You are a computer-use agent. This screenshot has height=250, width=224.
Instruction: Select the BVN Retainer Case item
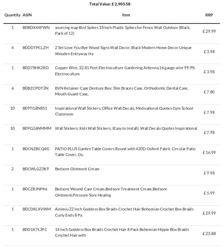click(x=122, y=91)
